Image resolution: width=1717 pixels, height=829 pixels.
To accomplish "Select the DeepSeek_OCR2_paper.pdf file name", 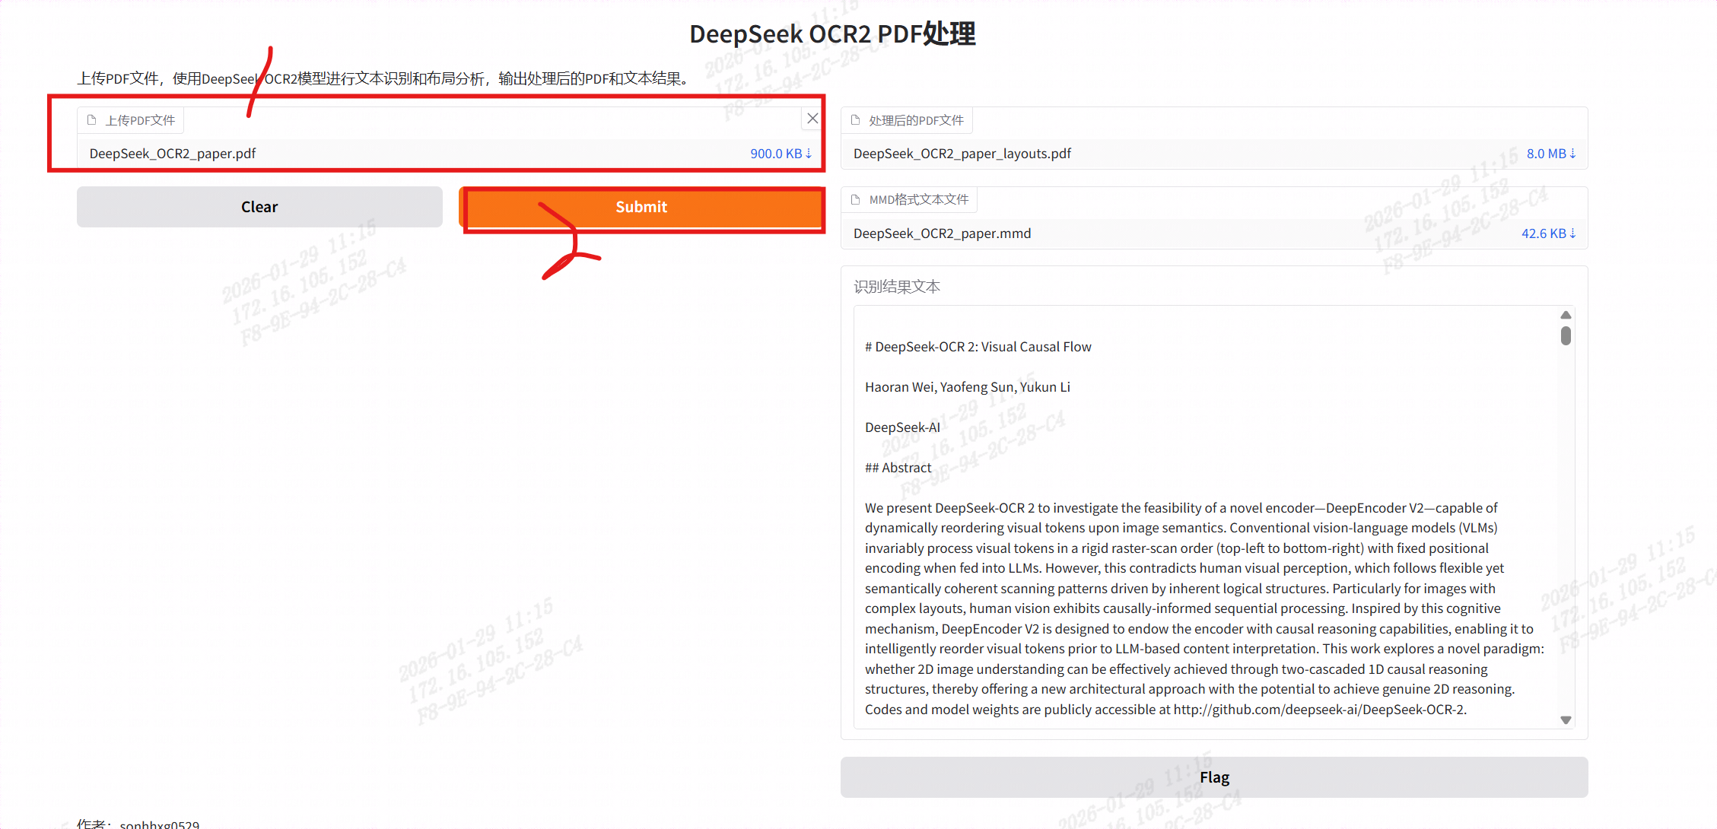I will [x=173, y=154].
